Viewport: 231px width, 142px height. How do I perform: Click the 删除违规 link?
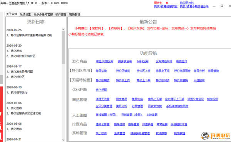119,124
